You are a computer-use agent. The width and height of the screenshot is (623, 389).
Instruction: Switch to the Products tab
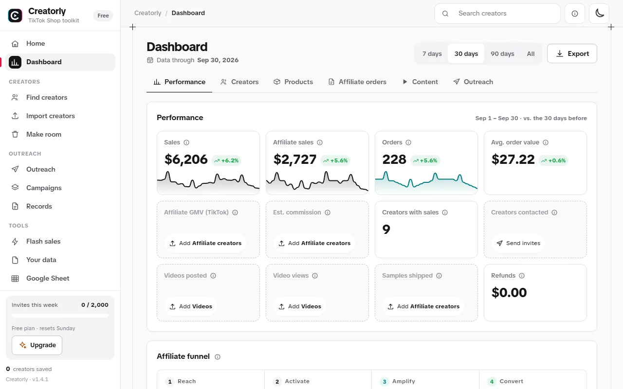[293, 82]
